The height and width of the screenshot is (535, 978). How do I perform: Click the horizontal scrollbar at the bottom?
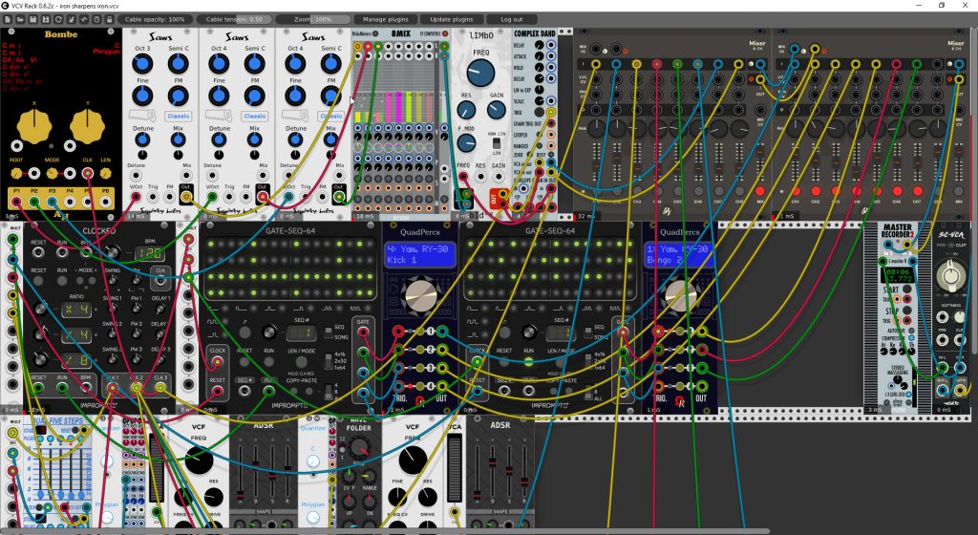(x=385, y=531)
